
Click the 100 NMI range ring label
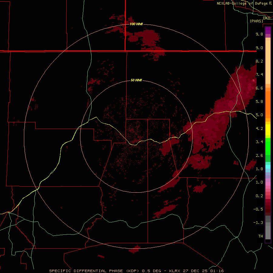click(136, 24)
